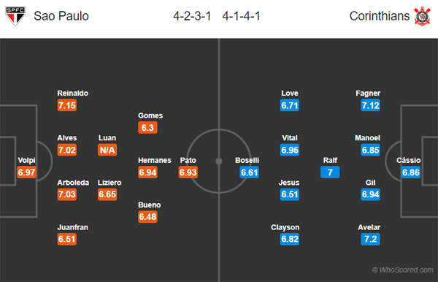
Task: Open the Corinthians team name link
Action: pos(380,16)
